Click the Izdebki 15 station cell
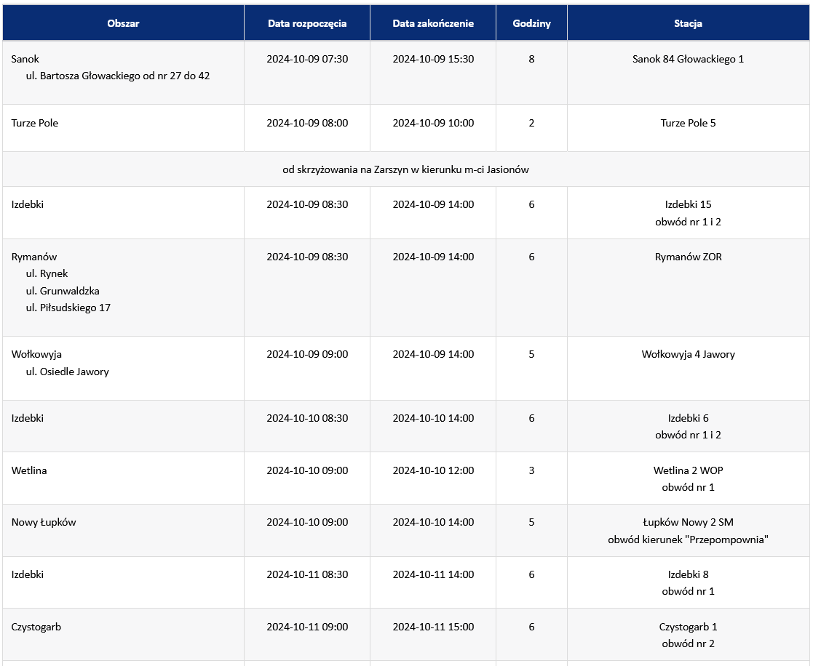This screenshot has height=666, width=813. 688,213
